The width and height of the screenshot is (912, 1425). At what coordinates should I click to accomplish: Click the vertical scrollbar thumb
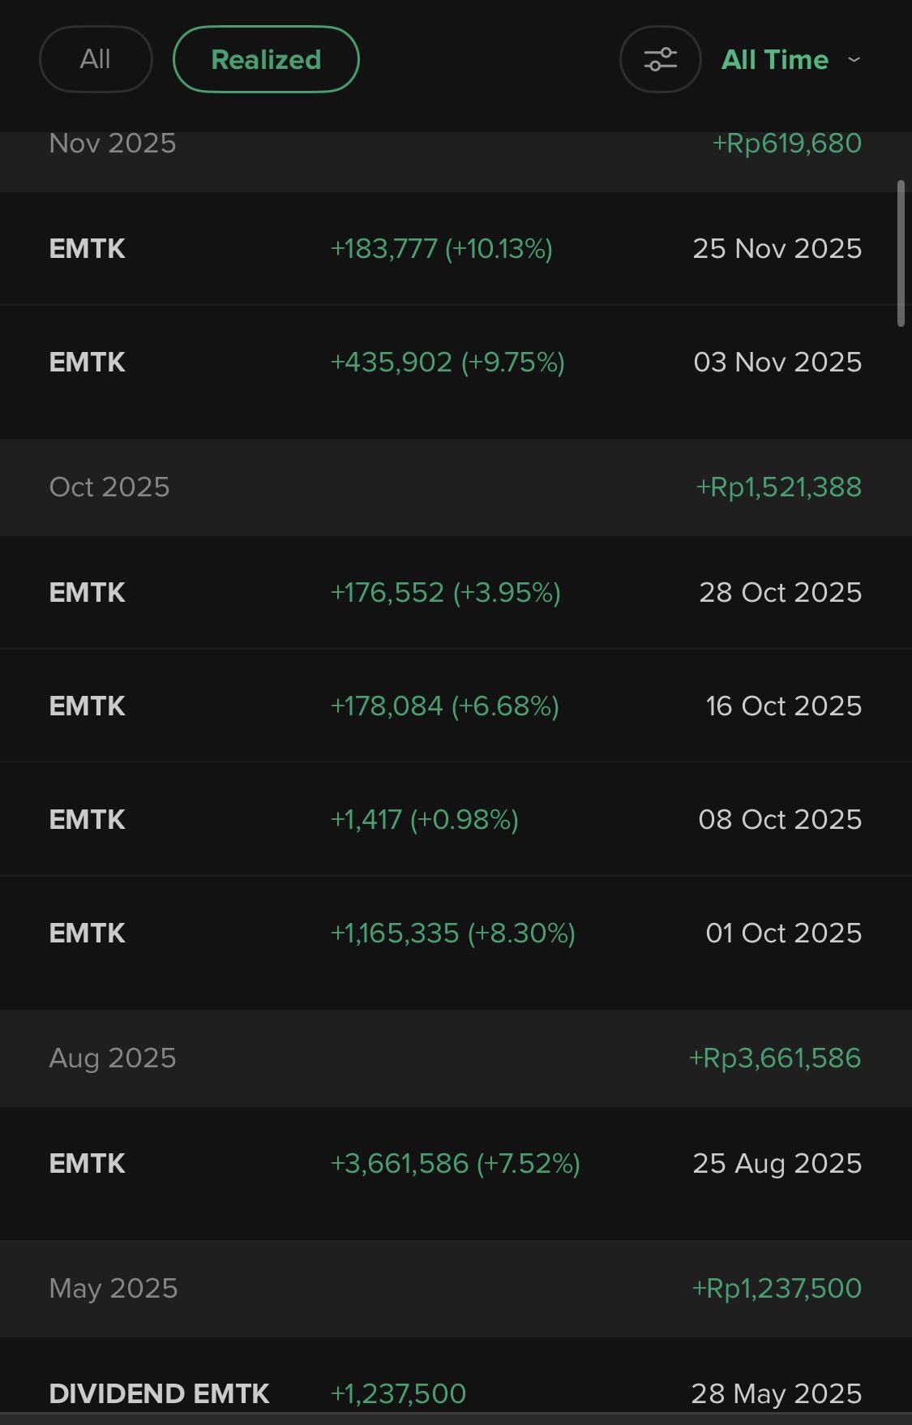click(x=901, y=253)
